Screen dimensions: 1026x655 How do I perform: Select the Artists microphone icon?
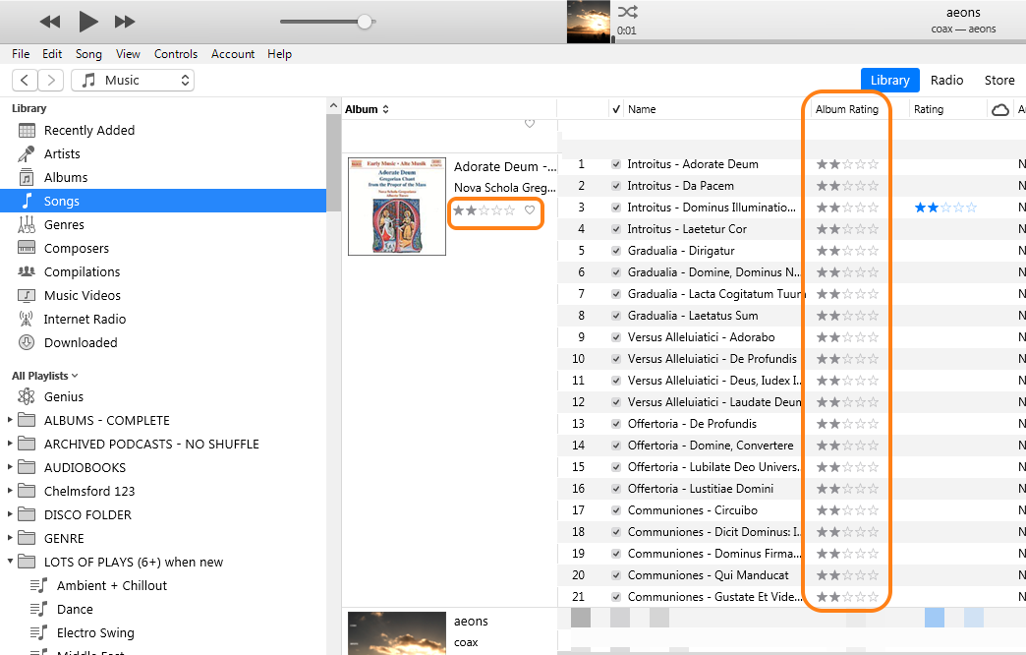pos(27,154)
